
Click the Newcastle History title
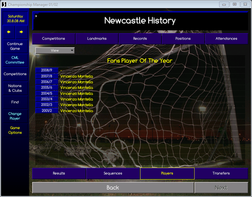140,21
